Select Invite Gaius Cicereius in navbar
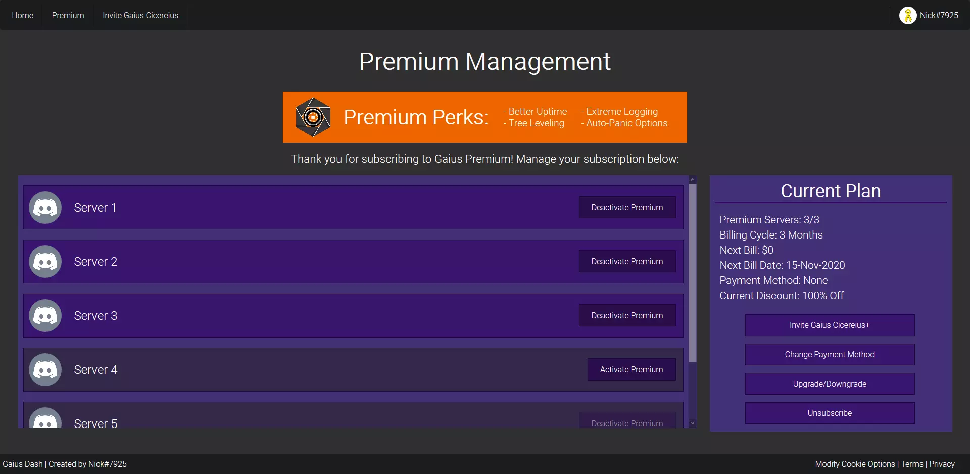970x474 pixels. coord(140,16)
